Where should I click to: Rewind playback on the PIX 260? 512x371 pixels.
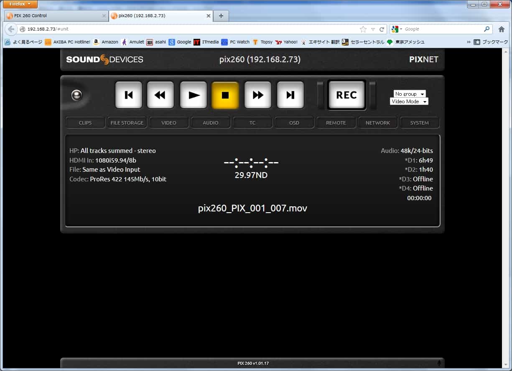pos(160,95)
